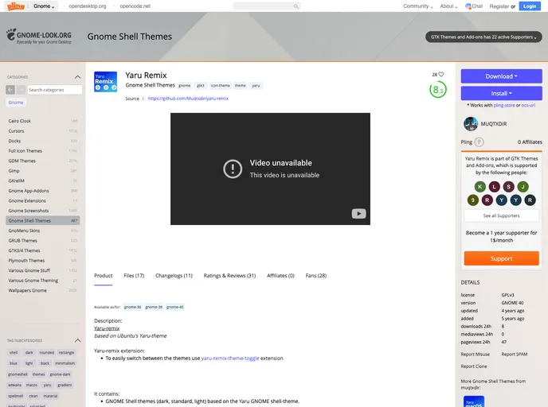The height and width of the screenshot is (407, 548).
Task: Click See all Supporters button
Action: point(501,216)
